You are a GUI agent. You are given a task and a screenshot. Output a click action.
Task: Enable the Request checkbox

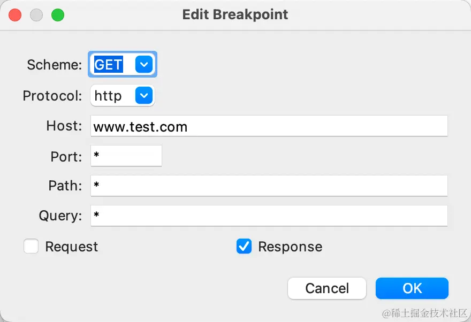click(x=31, y=246)
